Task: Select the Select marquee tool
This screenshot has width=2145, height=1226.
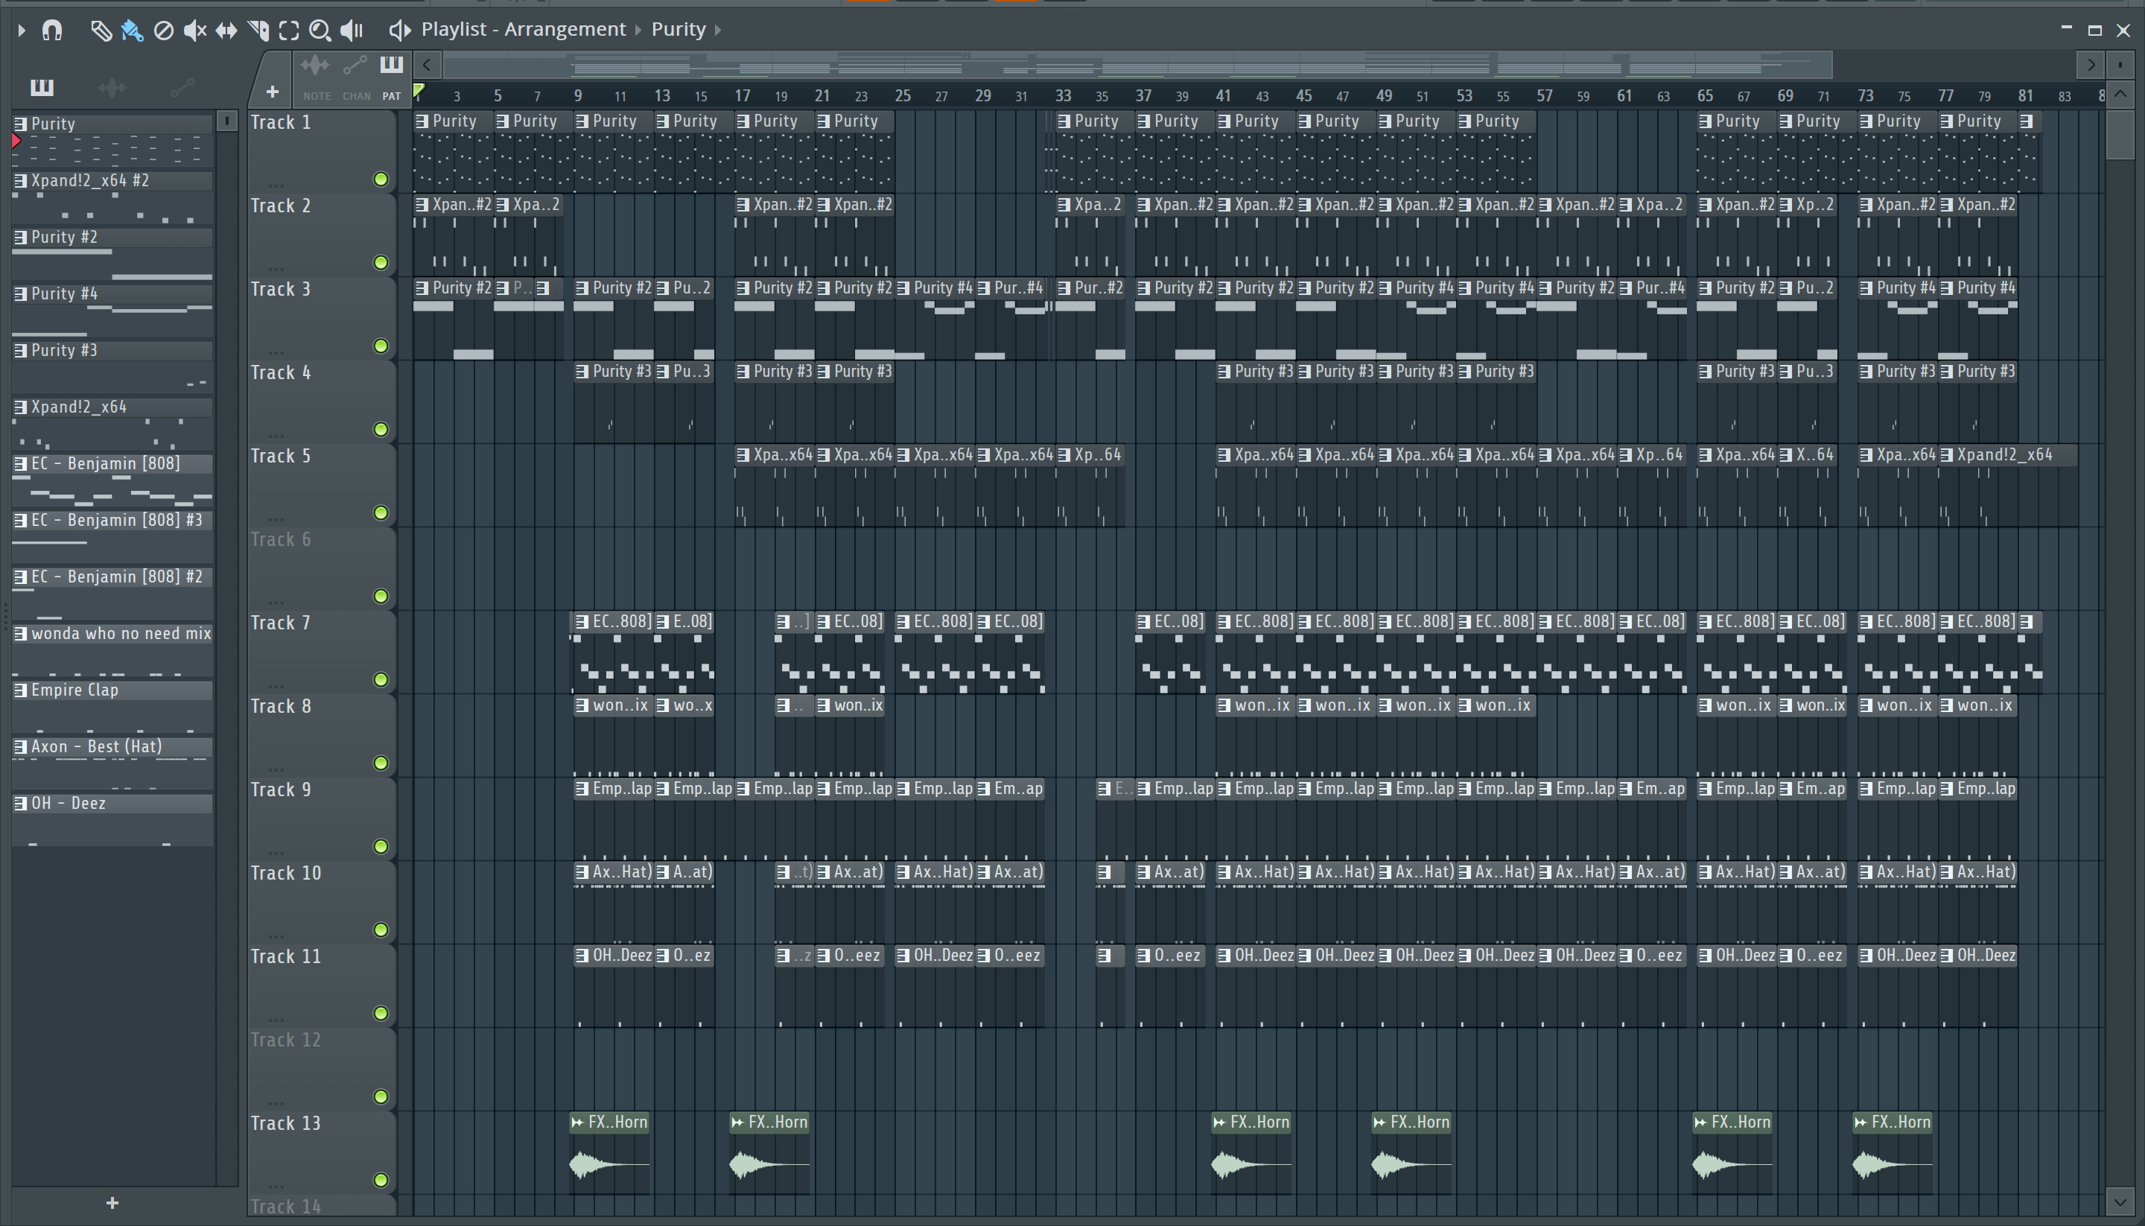Action: (289, 31)
